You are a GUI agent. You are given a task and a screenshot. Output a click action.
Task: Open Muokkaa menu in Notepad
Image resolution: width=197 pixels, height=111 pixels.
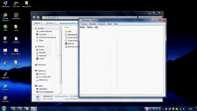[93, 24]
